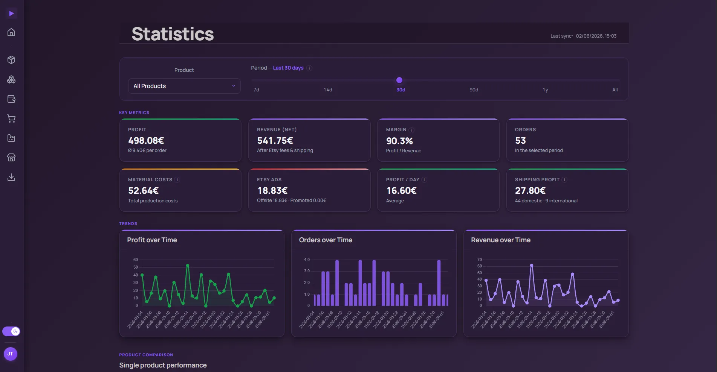
Task: Open the single-box products icon in sidebar
Action: [11, 60]
